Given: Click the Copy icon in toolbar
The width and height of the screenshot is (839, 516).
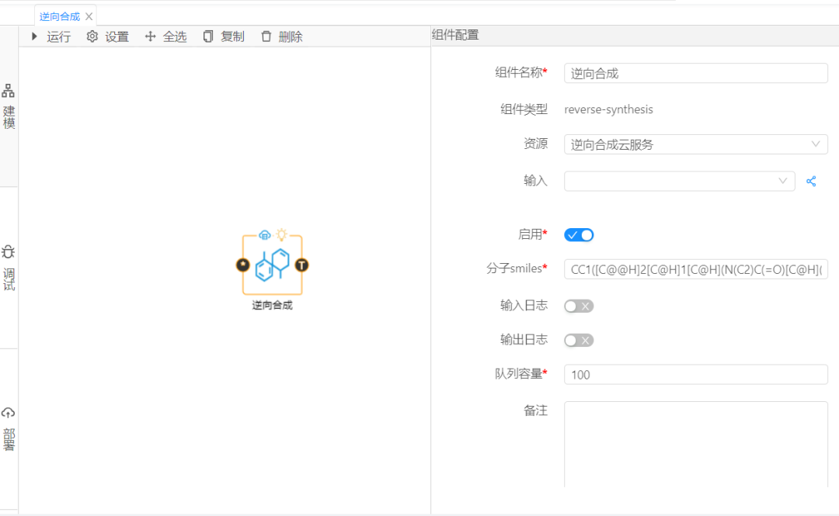Looking at the screenshot, I should pos(208,36).
